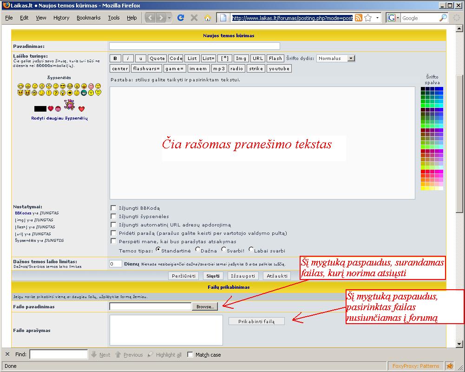
Task: Open the Bookmarks menu
Action: tap(88, 18)
